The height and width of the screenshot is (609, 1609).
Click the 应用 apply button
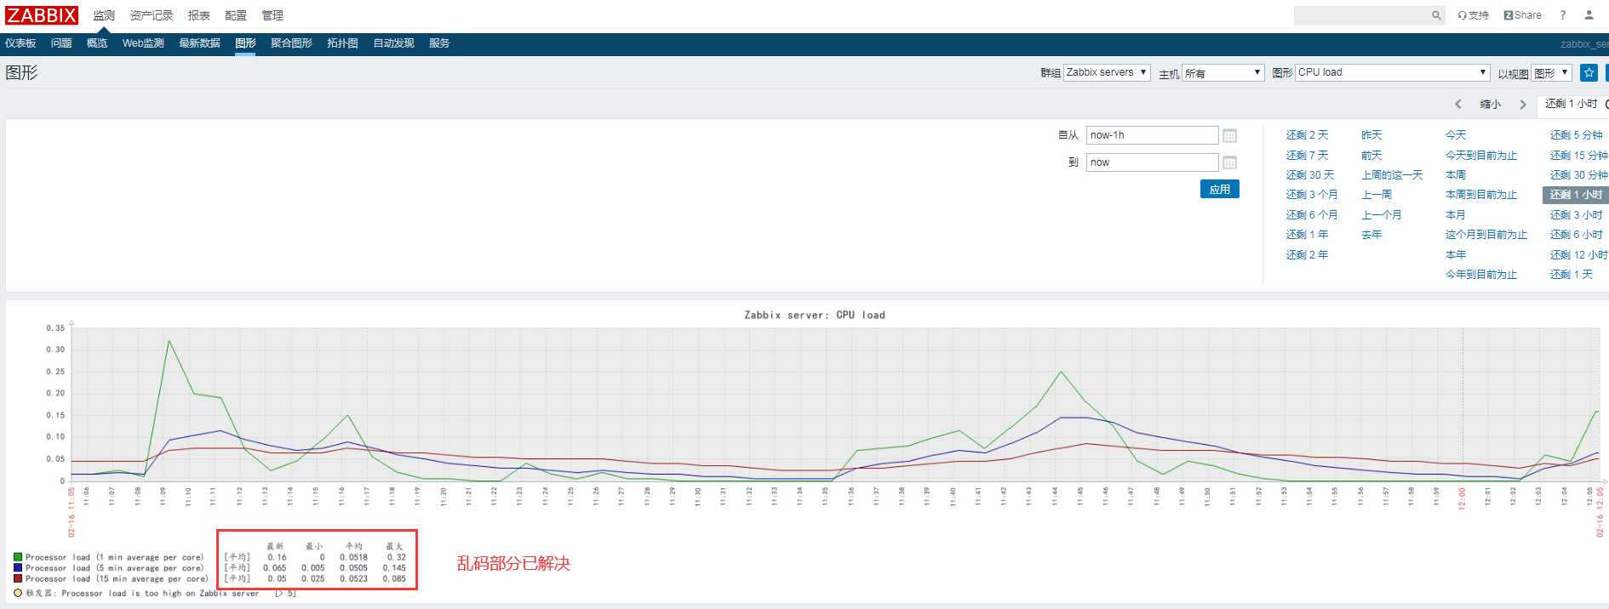1219,189
